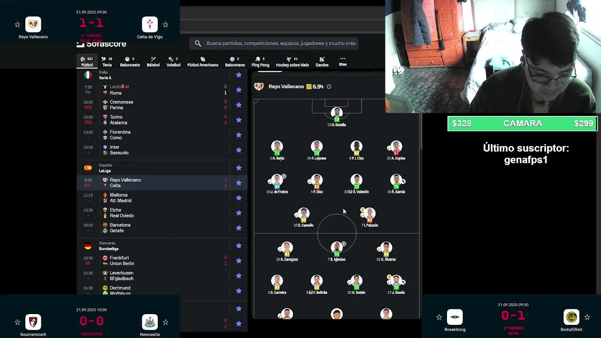The height and width of the screenshot is (338, 601).
Task: Favorite Rayo Vallecano in the top-left overlay
Action: (x=17, y=24)
